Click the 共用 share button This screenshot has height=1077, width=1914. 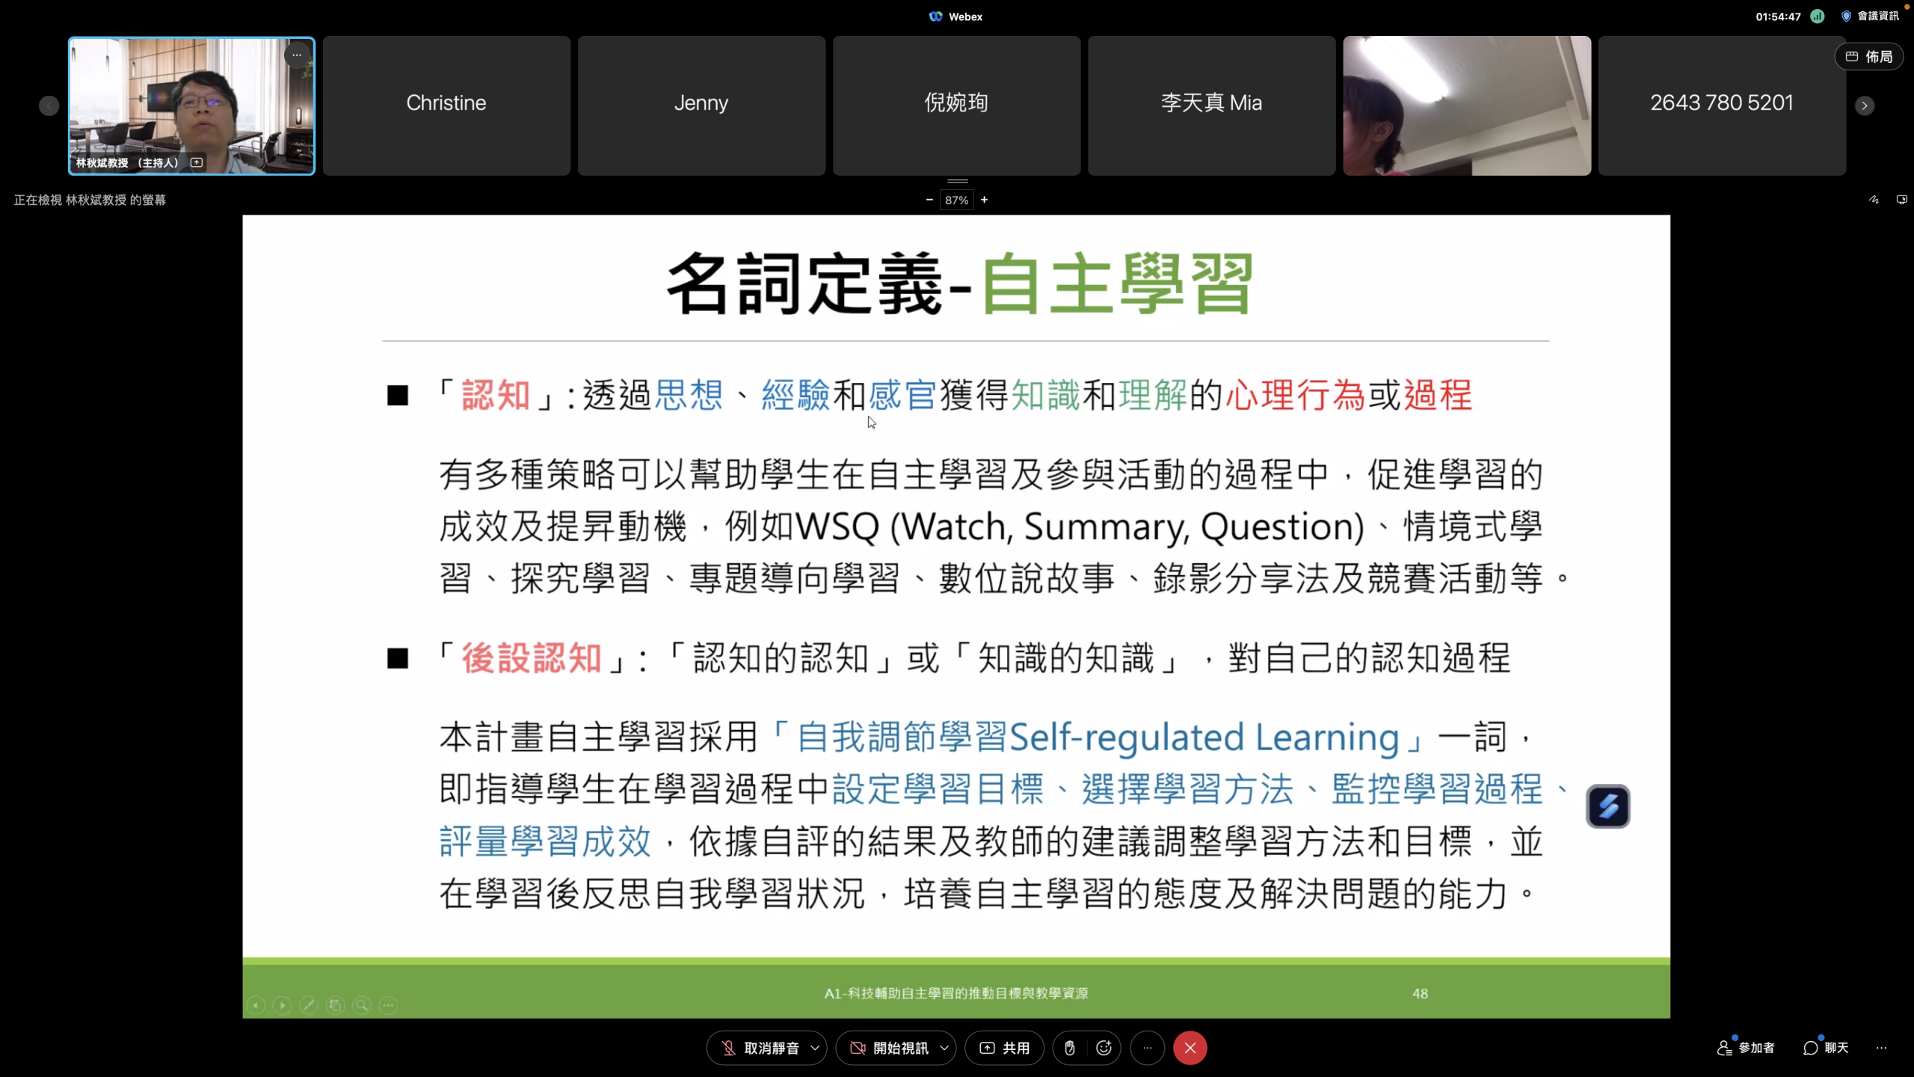click(x=1004, y=1048)
